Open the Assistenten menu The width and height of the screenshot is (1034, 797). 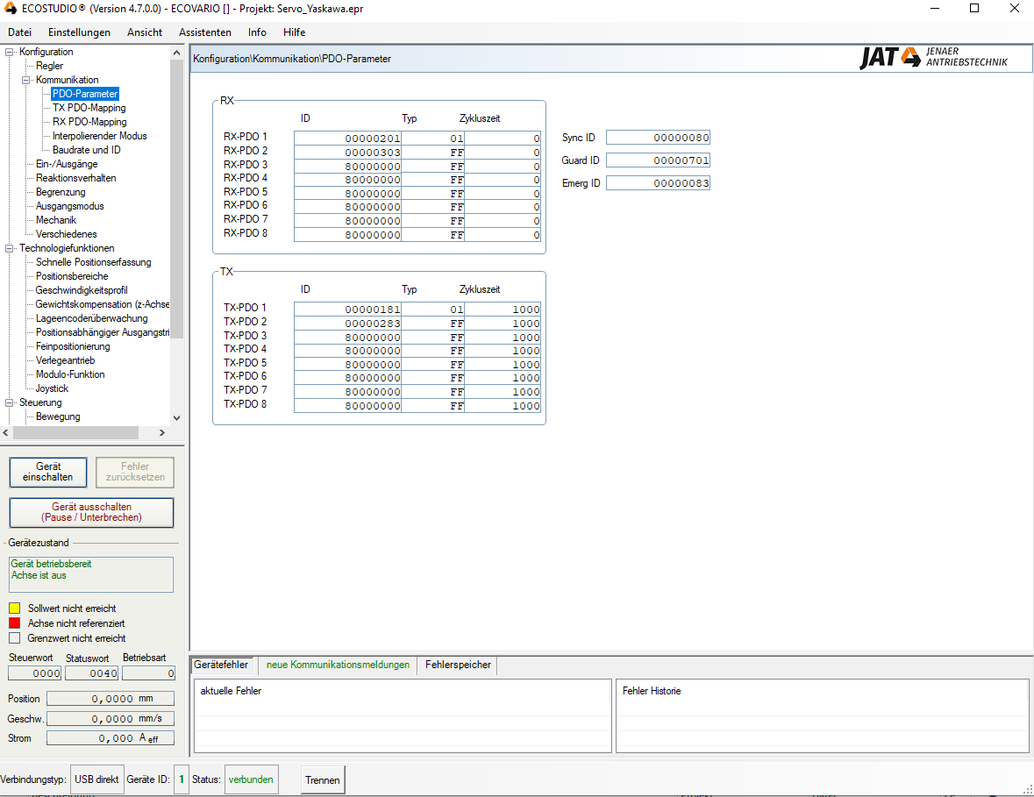[x=205, y=32]
